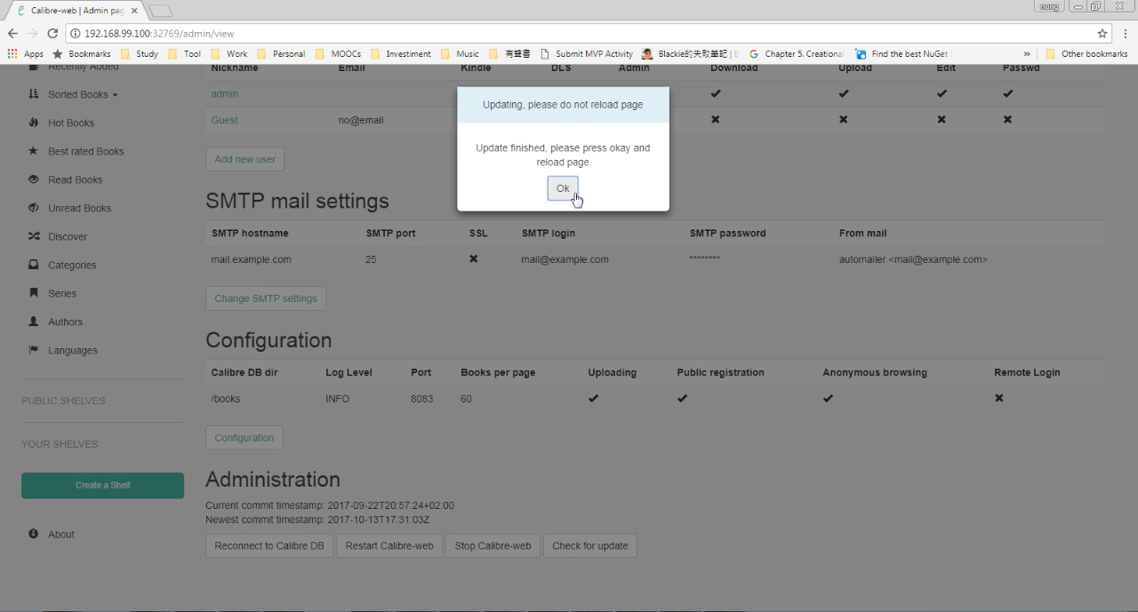The width and height of the screenshot is (1138, 612).
Task: Open the Work bookmarks folder
Action: pos(229,53)
